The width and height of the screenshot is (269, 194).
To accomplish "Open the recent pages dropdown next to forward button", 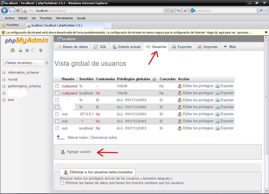I will coord(18,10).
